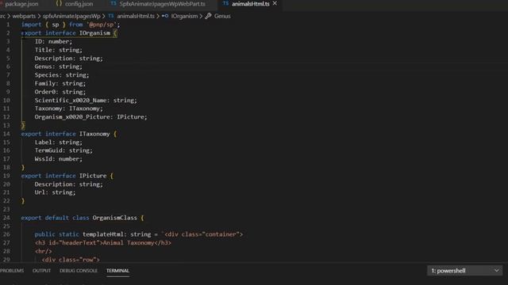
Task: Click 'Organism_x0020_Picture: IPicture;' line
Action: (x=91, y=117)
